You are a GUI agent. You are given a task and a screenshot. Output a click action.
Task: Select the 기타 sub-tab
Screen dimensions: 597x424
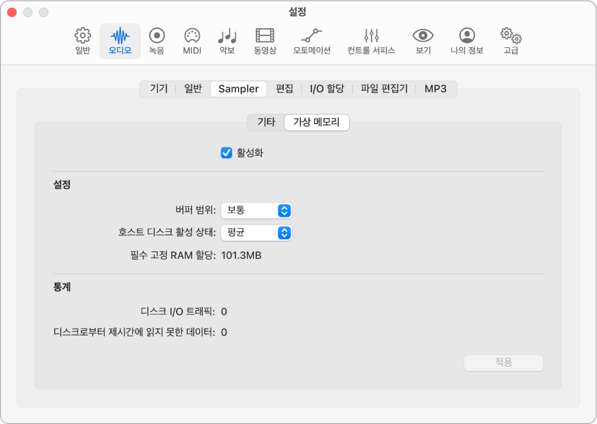pos(266,122)
